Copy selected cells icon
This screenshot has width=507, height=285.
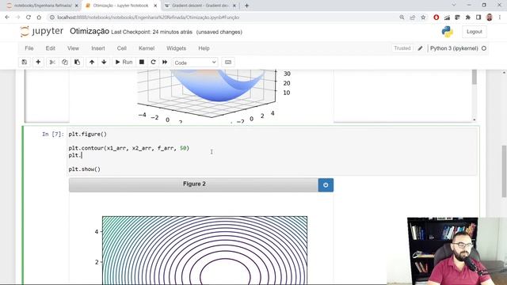click(65, 62)
